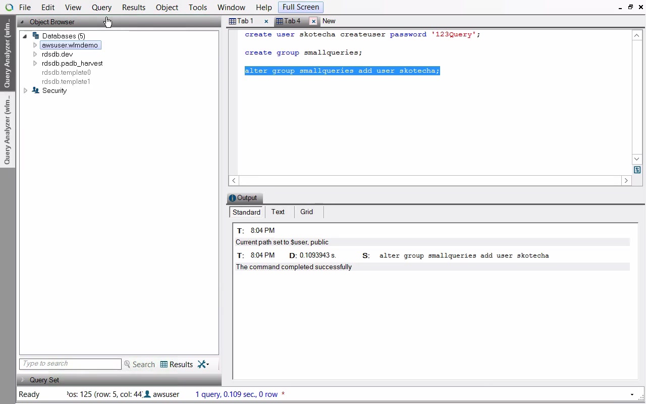
Task: Click the Security users icon in tree
Action: [36, 90]
